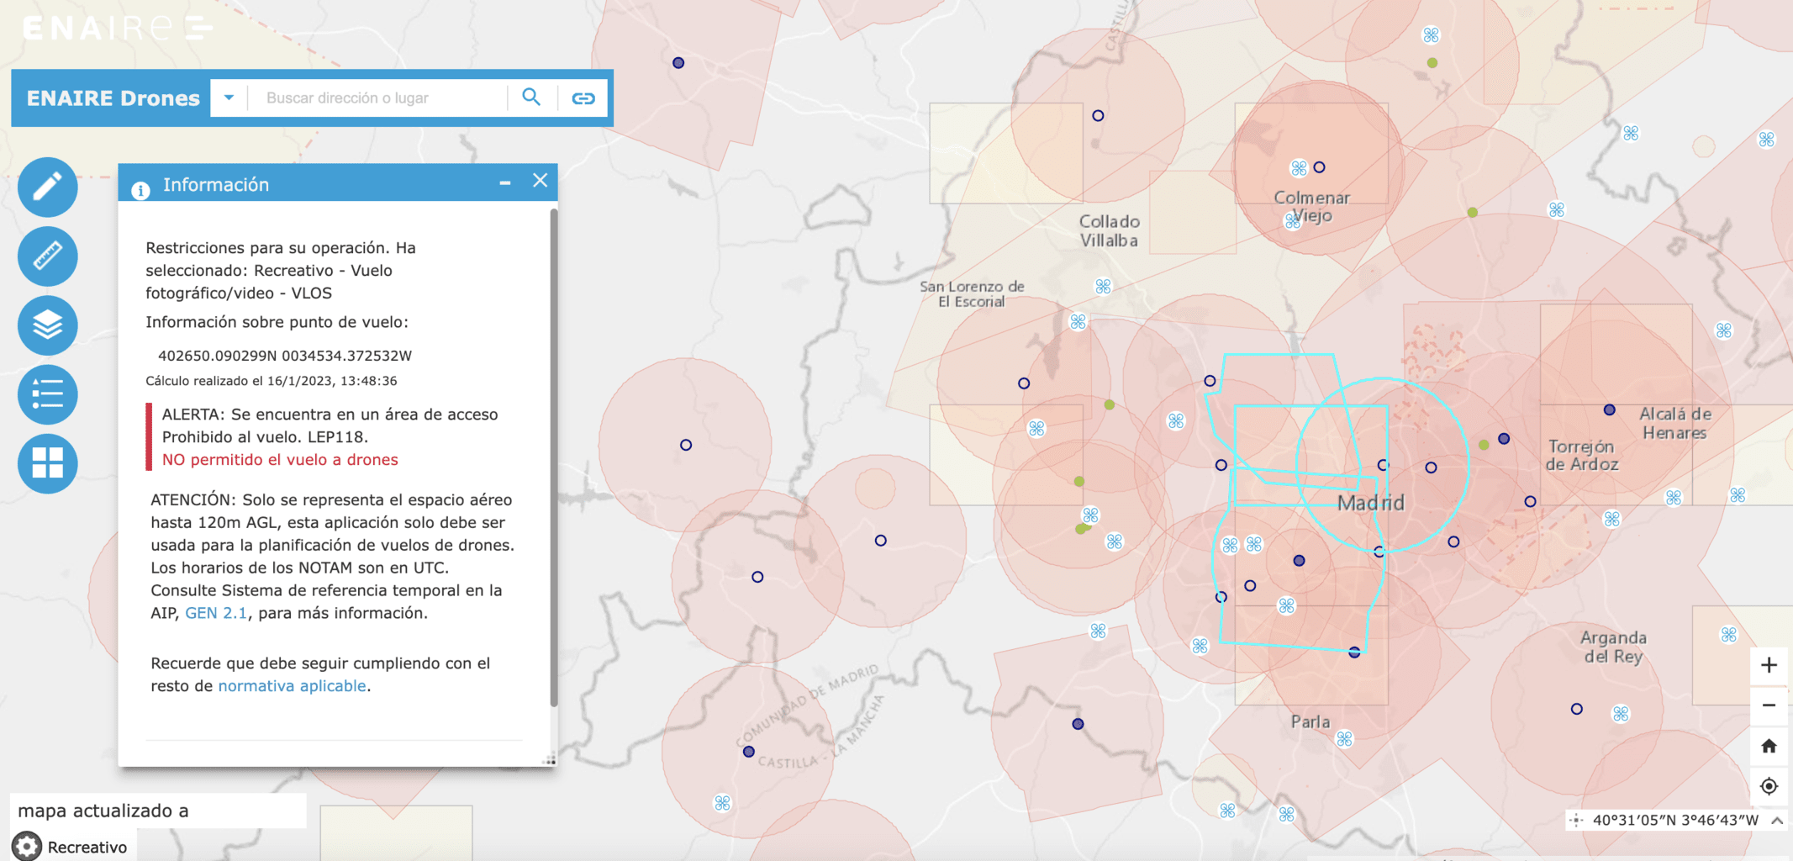Screen dimensions: 1793x861
Task: Expand the search source dropdown arrow
Action: [x=229, y=98]
